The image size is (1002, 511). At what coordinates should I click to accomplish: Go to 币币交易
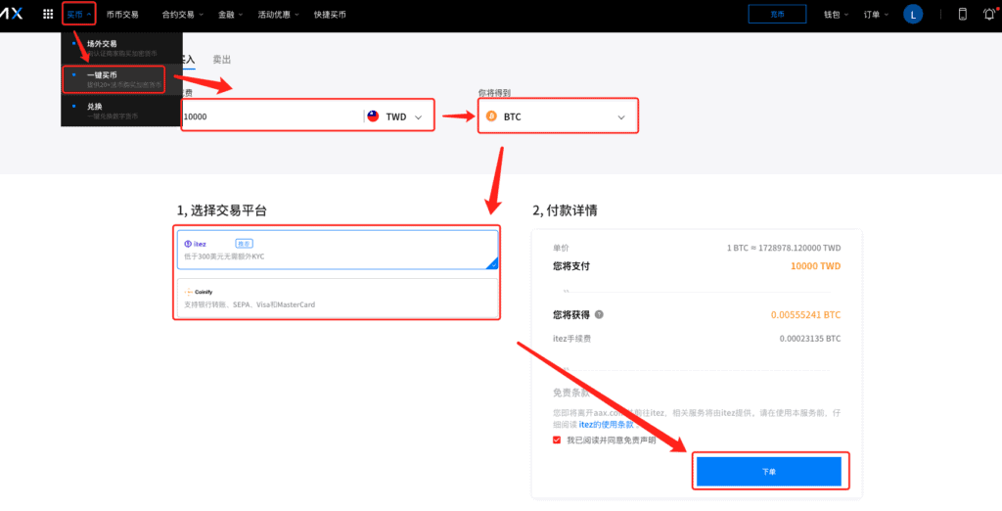tap(122, 14)
